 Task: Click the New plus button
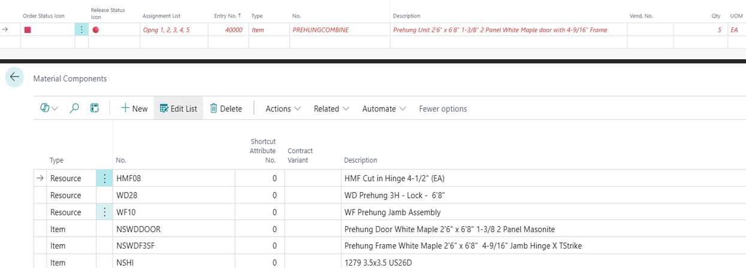click(134, 108)
